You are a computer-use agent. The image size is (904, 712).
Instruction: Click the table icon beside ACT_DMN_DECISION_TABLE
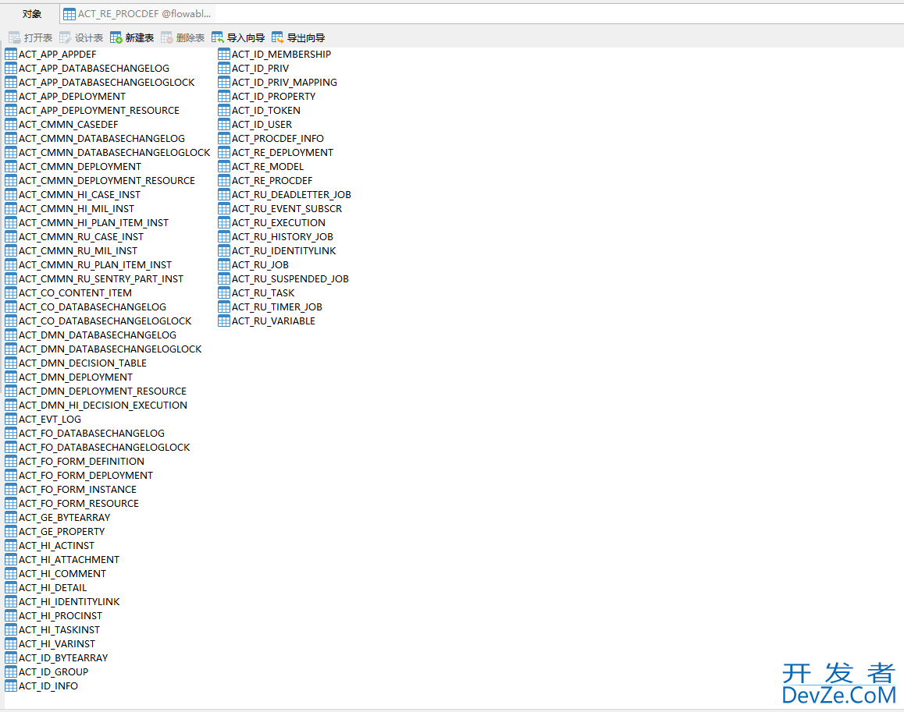tap(11, 363)
